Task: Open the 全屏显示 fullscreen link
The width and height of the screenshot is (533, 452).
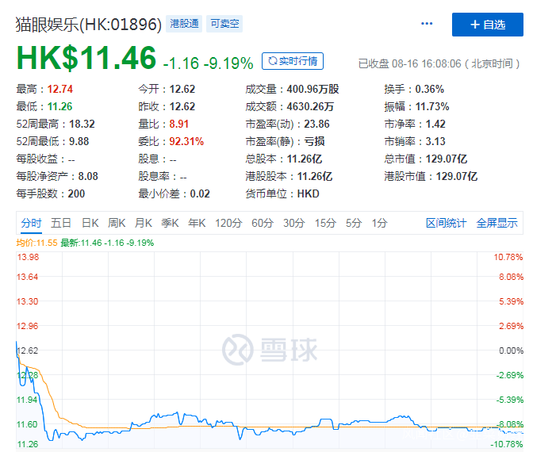Action: (497, 224)
